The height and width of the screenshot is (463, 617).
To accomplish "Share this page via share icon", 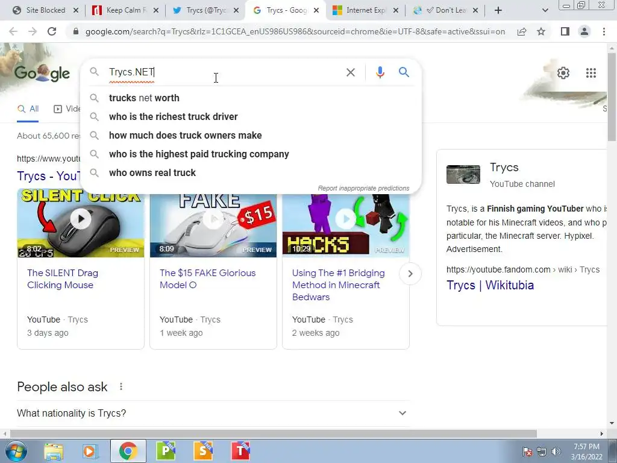I will coord(522,31).
